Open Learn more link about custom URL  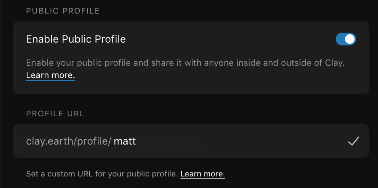(203, 174)
